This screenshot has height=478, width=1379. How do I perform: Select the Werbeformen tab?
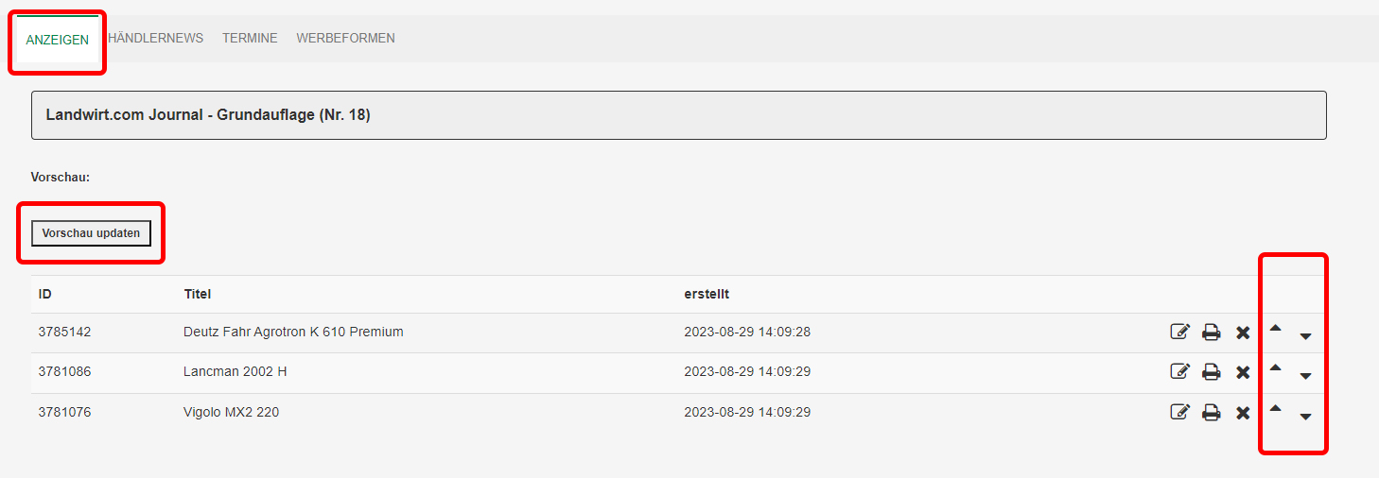click(346, 39)
